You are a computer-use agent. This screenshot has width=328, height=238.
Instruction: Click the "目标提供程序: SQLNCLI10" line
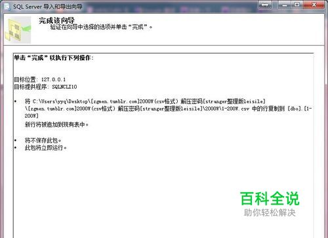pyautogui.click(x=45, y=87)
